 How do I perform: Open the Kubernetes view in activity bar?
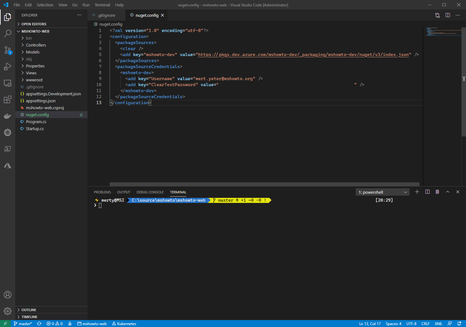point(8,132)
